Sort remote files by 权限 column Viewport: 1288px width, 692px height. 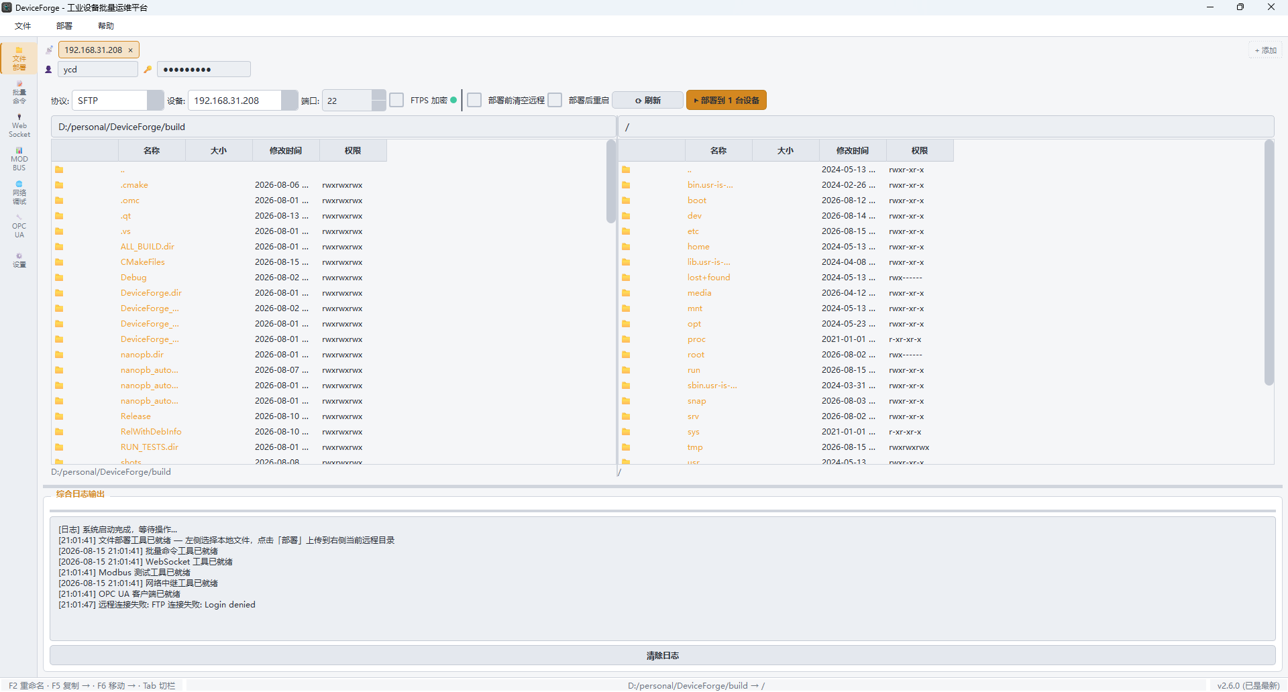(x=920, y=151)
